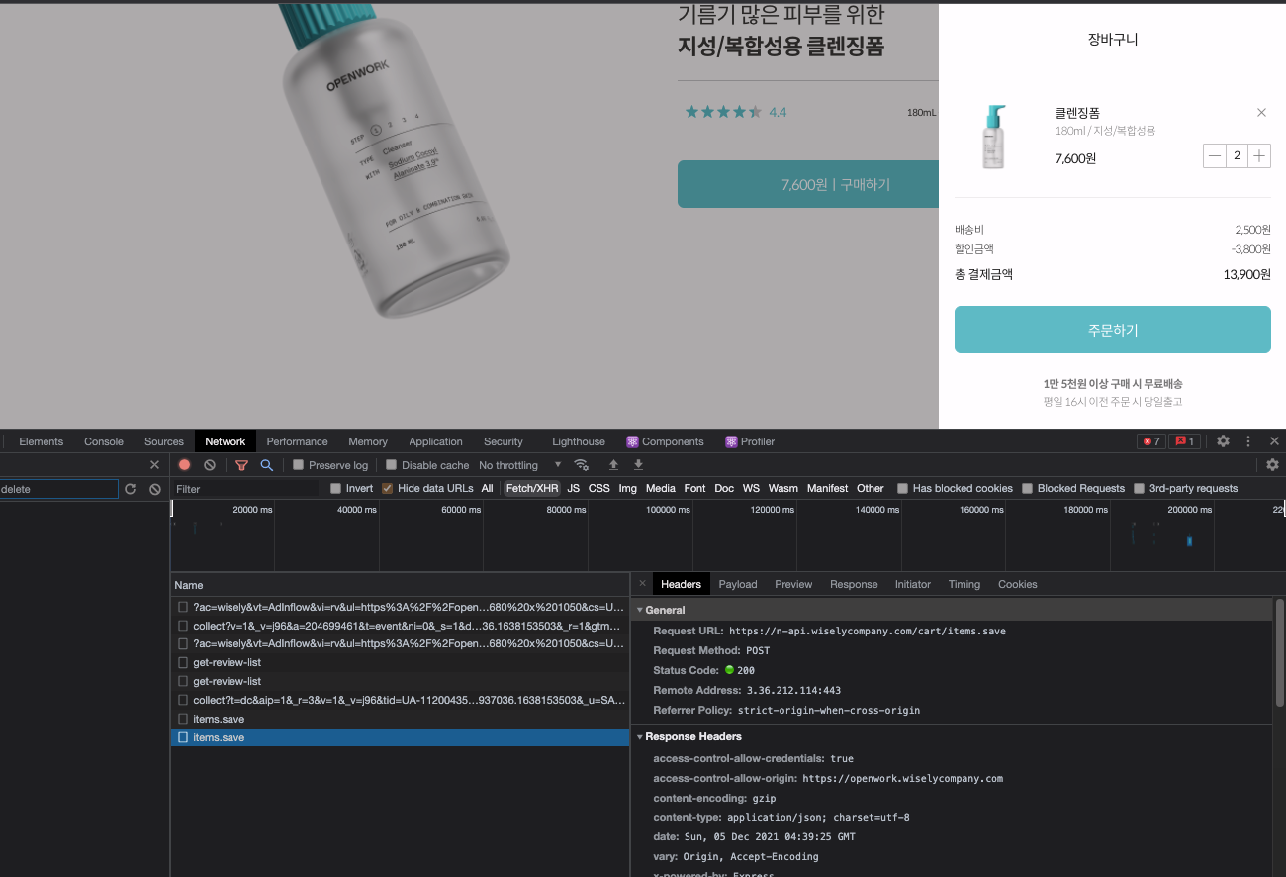Screen dimensions: 1286x877
Task: Click the search field containing delete
Action: (58, 489)
